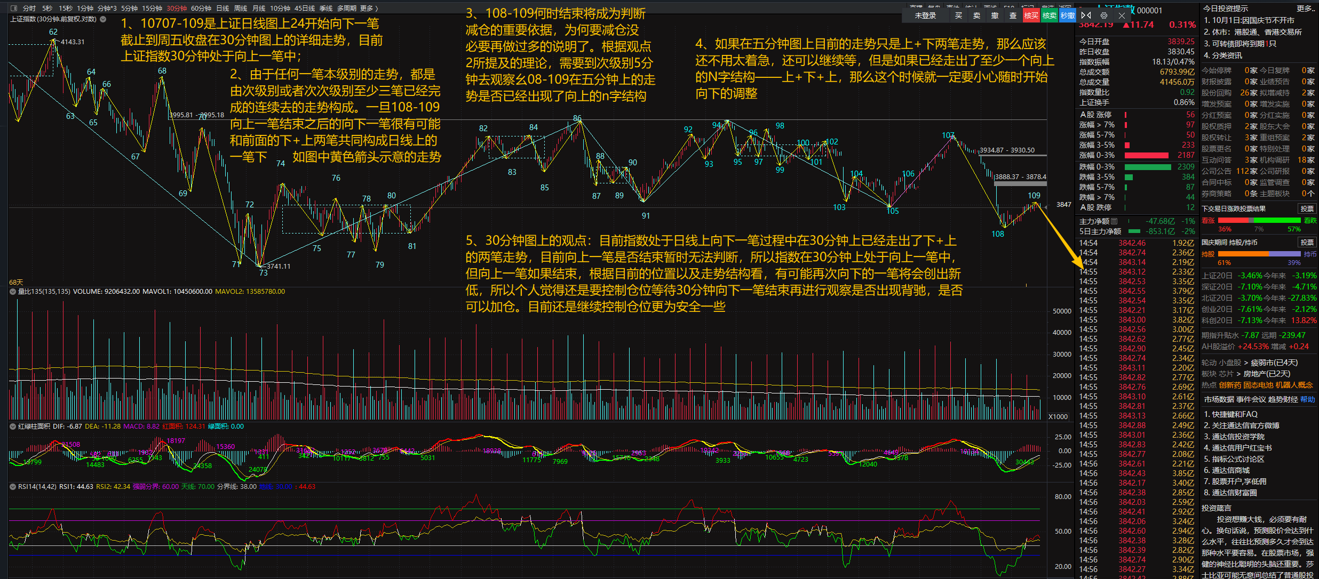1319x579 pixels.
Task: Open the chart settings dropdown next to 上证指数
Action: [103, 19]
